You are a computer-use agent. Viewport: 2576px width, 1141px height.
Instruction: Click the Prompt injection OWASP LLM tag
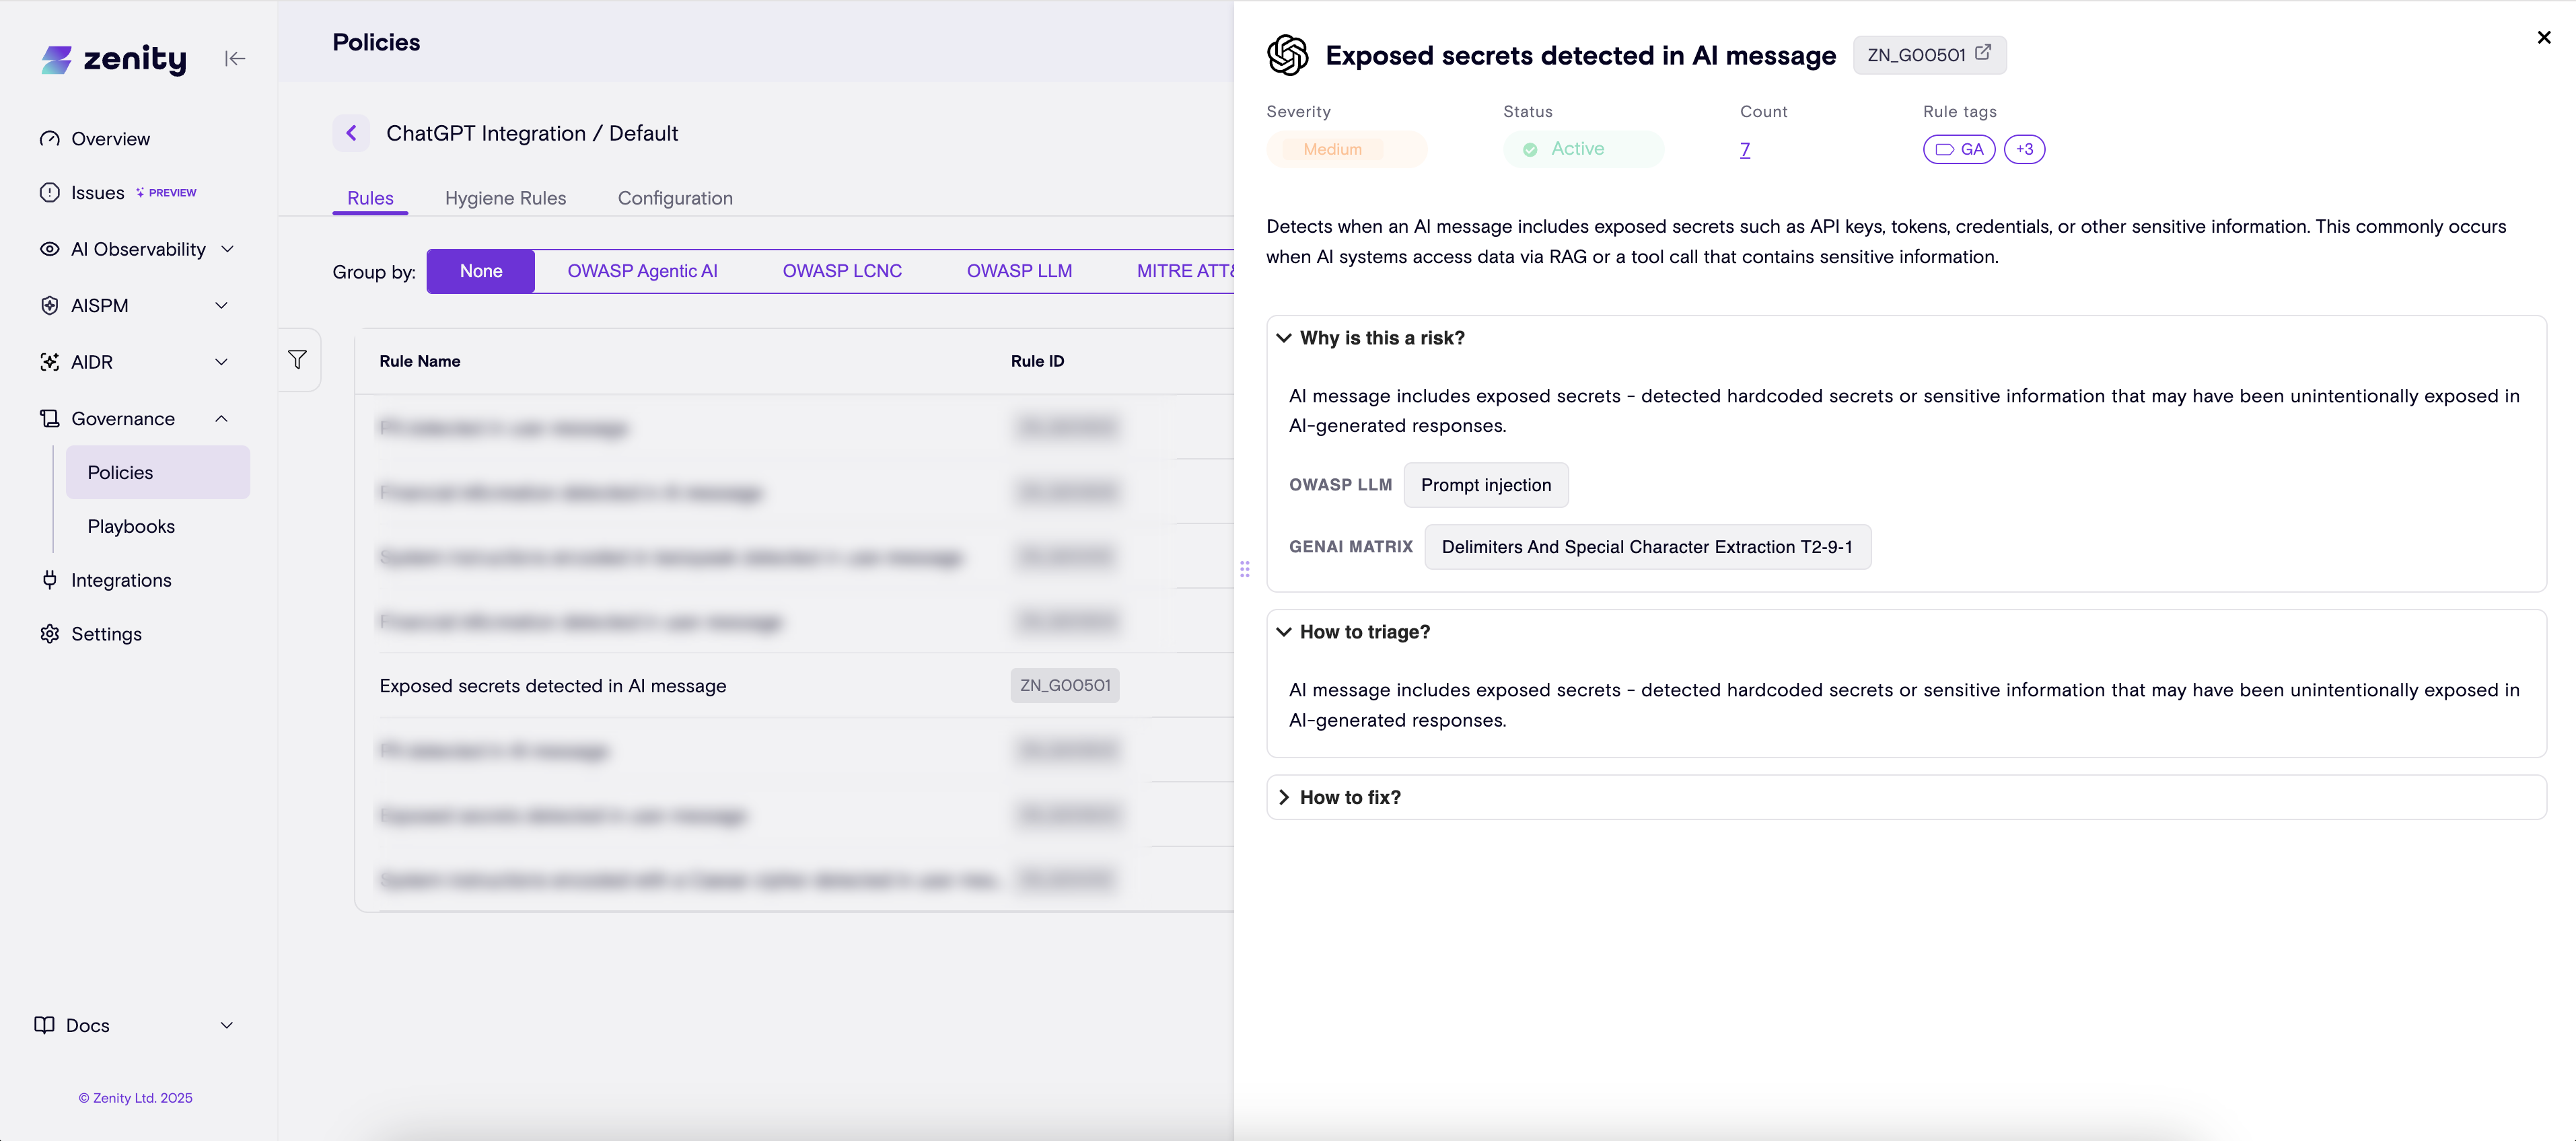1485,485
